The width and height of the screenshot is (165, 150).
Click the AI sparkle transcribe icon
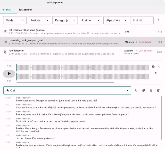[x=136, y=90]
